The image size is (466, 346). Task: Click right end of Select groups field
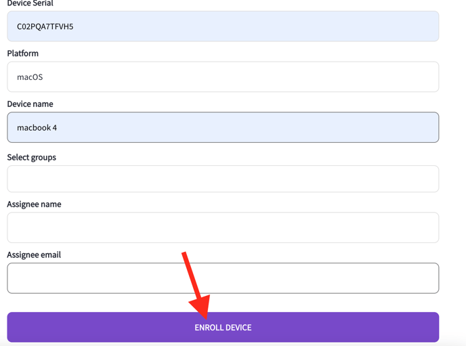tap(431, 179)
